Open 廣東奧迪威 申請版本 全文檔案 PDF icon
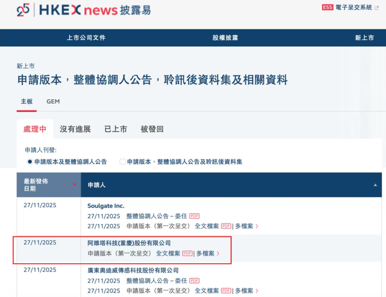The image size is (386, 297). coord(226,291)
